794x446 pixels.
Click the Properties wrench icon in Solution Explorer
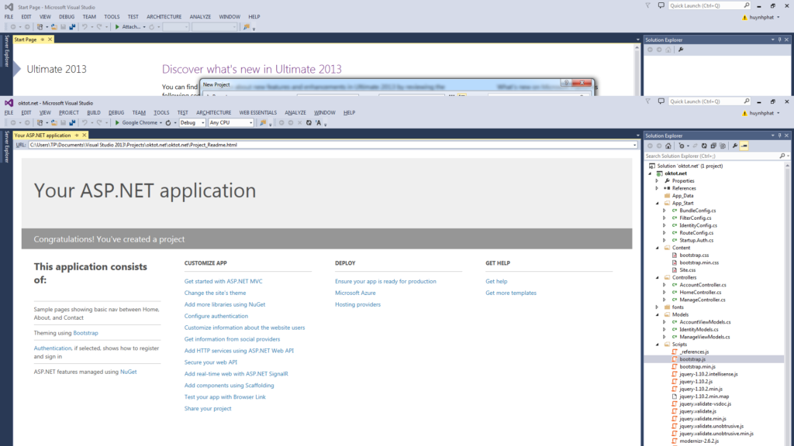click(734, 146)
